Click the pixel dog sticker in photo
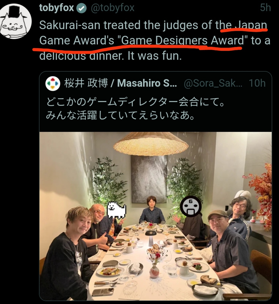The image size is (279, 304). (x=117, y=210)
